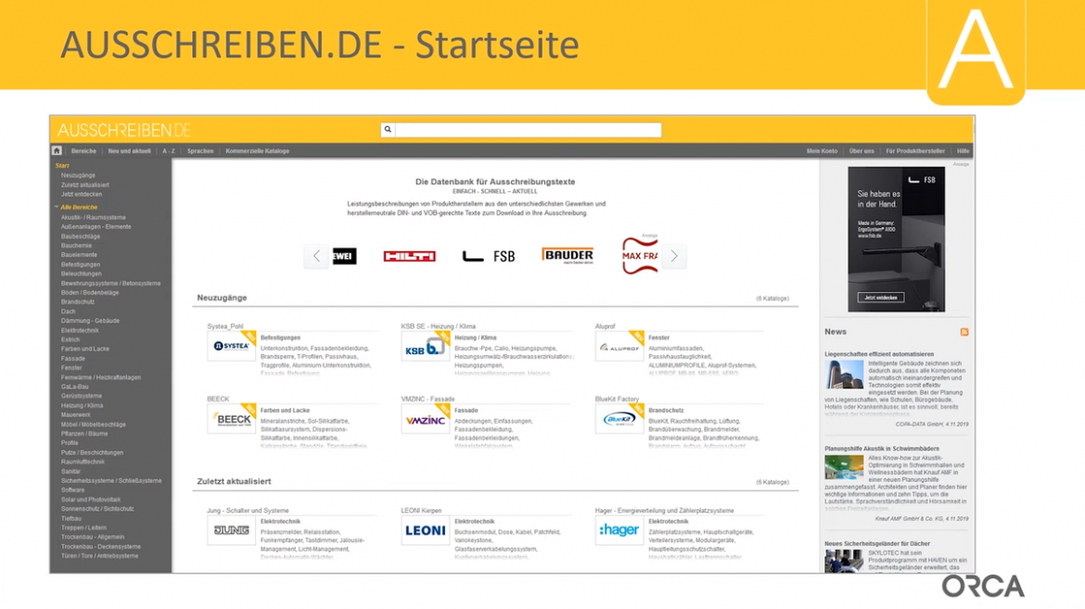Collapse the Alle Bereiche tree section
The image size is (1085, 609).
tap(56, 207)
